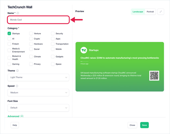Click the Help button
This screenshot has height=134, width=170.
click(x=15, y=125)
